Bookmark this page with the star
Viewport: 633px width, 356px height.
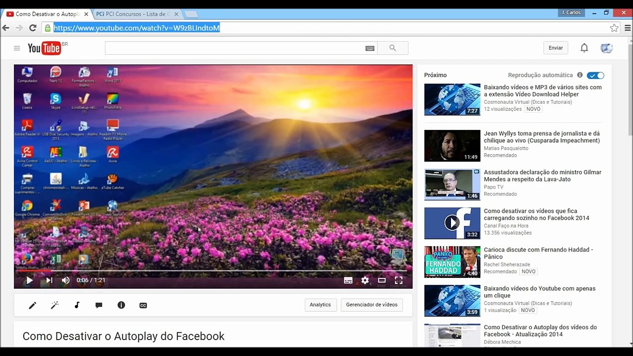614,28
